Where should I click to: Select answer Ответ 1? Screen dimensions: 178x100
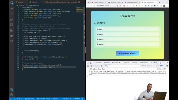[x=127, y=29]
